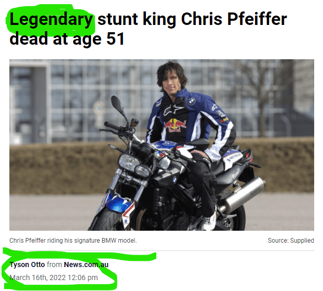Click the headline line 'dead at age 51'

67,39
